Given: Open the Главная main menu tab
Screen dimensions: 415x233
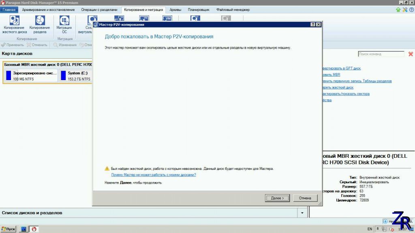Looking at the screenshot, I should coord(9,9).
